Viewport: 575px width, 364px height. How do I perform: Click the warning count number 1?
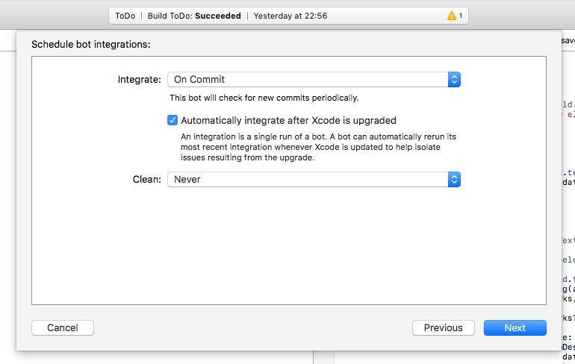(461, 16)
